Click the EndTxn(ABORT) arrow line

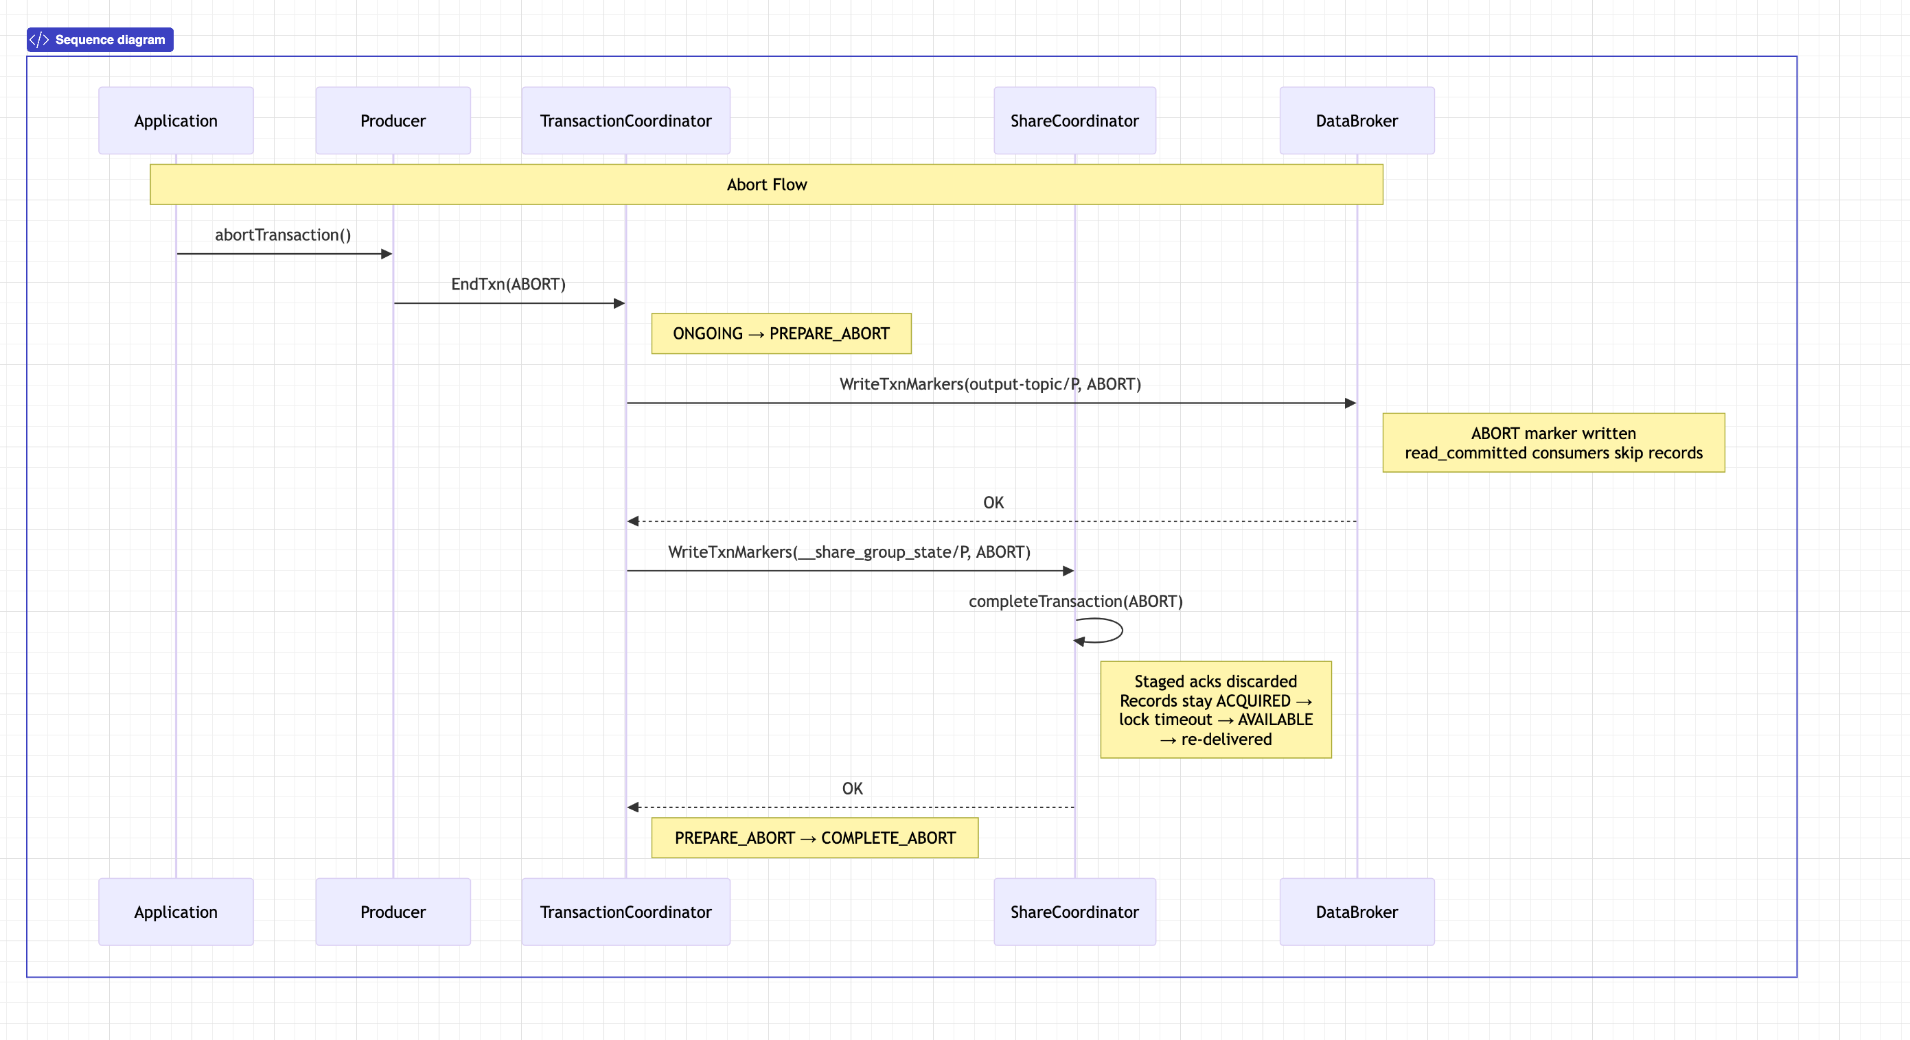coord(510,303)
